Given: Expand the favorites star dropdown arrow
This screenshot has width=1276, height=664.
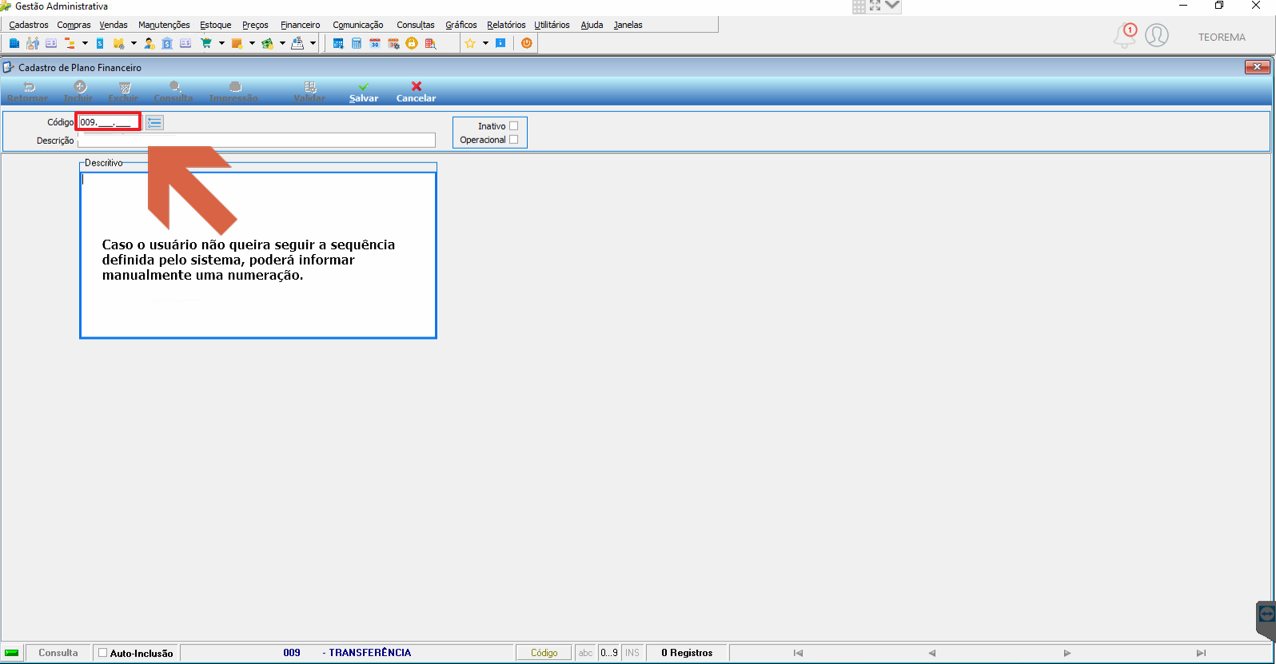Looking at the screenshot, I should pyautogui.click(x=485, y=43).
